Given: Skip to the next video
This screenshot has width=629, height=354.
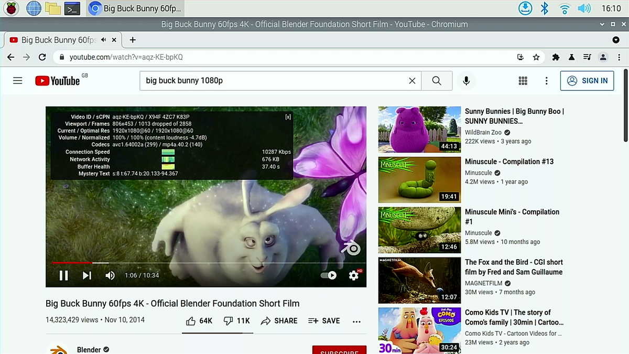Looking at the screenshot, I should tap(87, 275).
